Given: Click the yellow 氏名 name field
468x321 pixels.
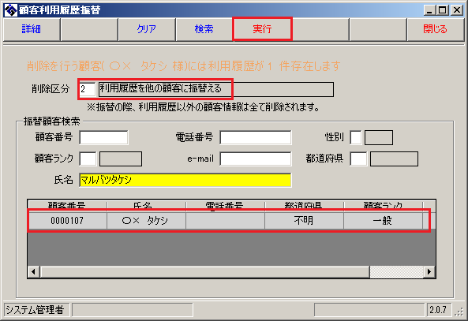Looking at the screenshot, I should point(185,180).
